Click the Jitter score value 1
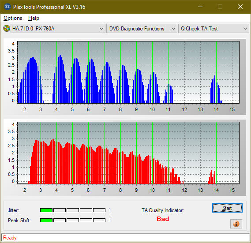This screenshot has width=251, height=243. [x=110, y=210]
